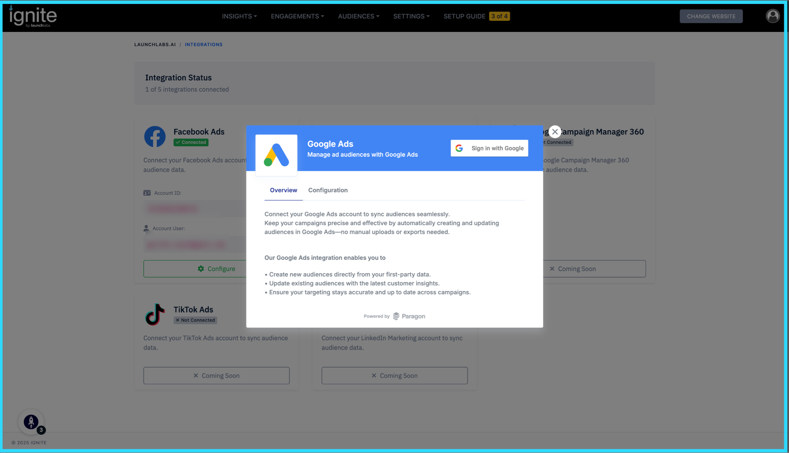Viewport: 789px width, 453px height.
Task: Open the Audiences dropdown menu
Action: (358, 16)
